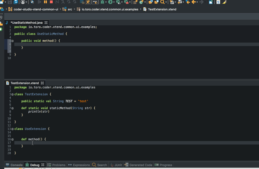Screen dimensions: 259x169
Task: Click the Save All icon
Action: [15, 2]
